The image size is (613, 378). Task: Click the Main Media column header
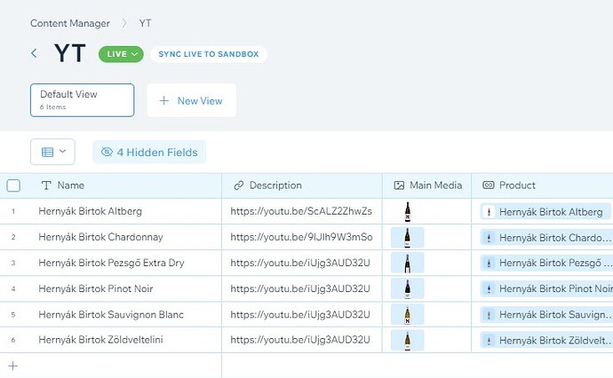(x=427, y=185)
